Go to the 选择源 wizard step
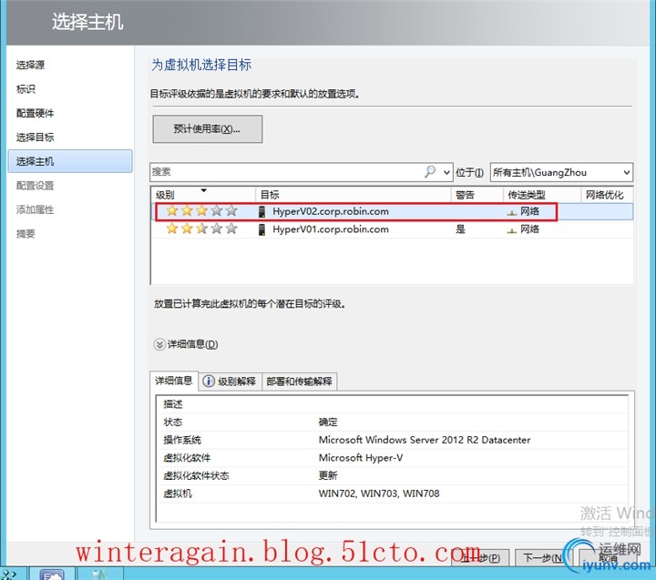 [31, 65]
